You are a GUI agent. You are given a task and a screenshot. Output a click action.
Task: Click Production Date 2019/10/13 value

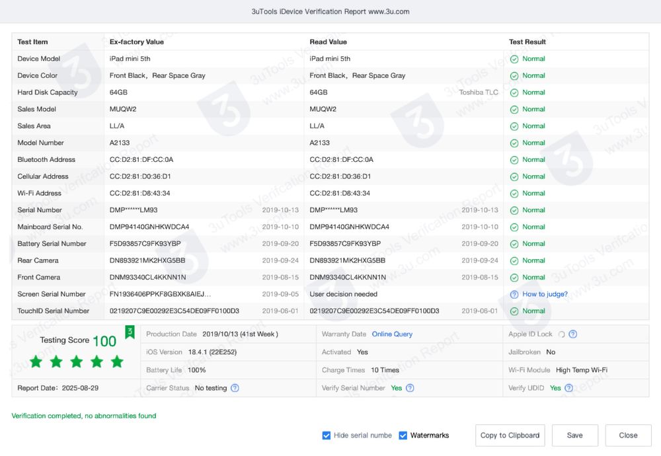pyautogui.click(x=240, y=334)
